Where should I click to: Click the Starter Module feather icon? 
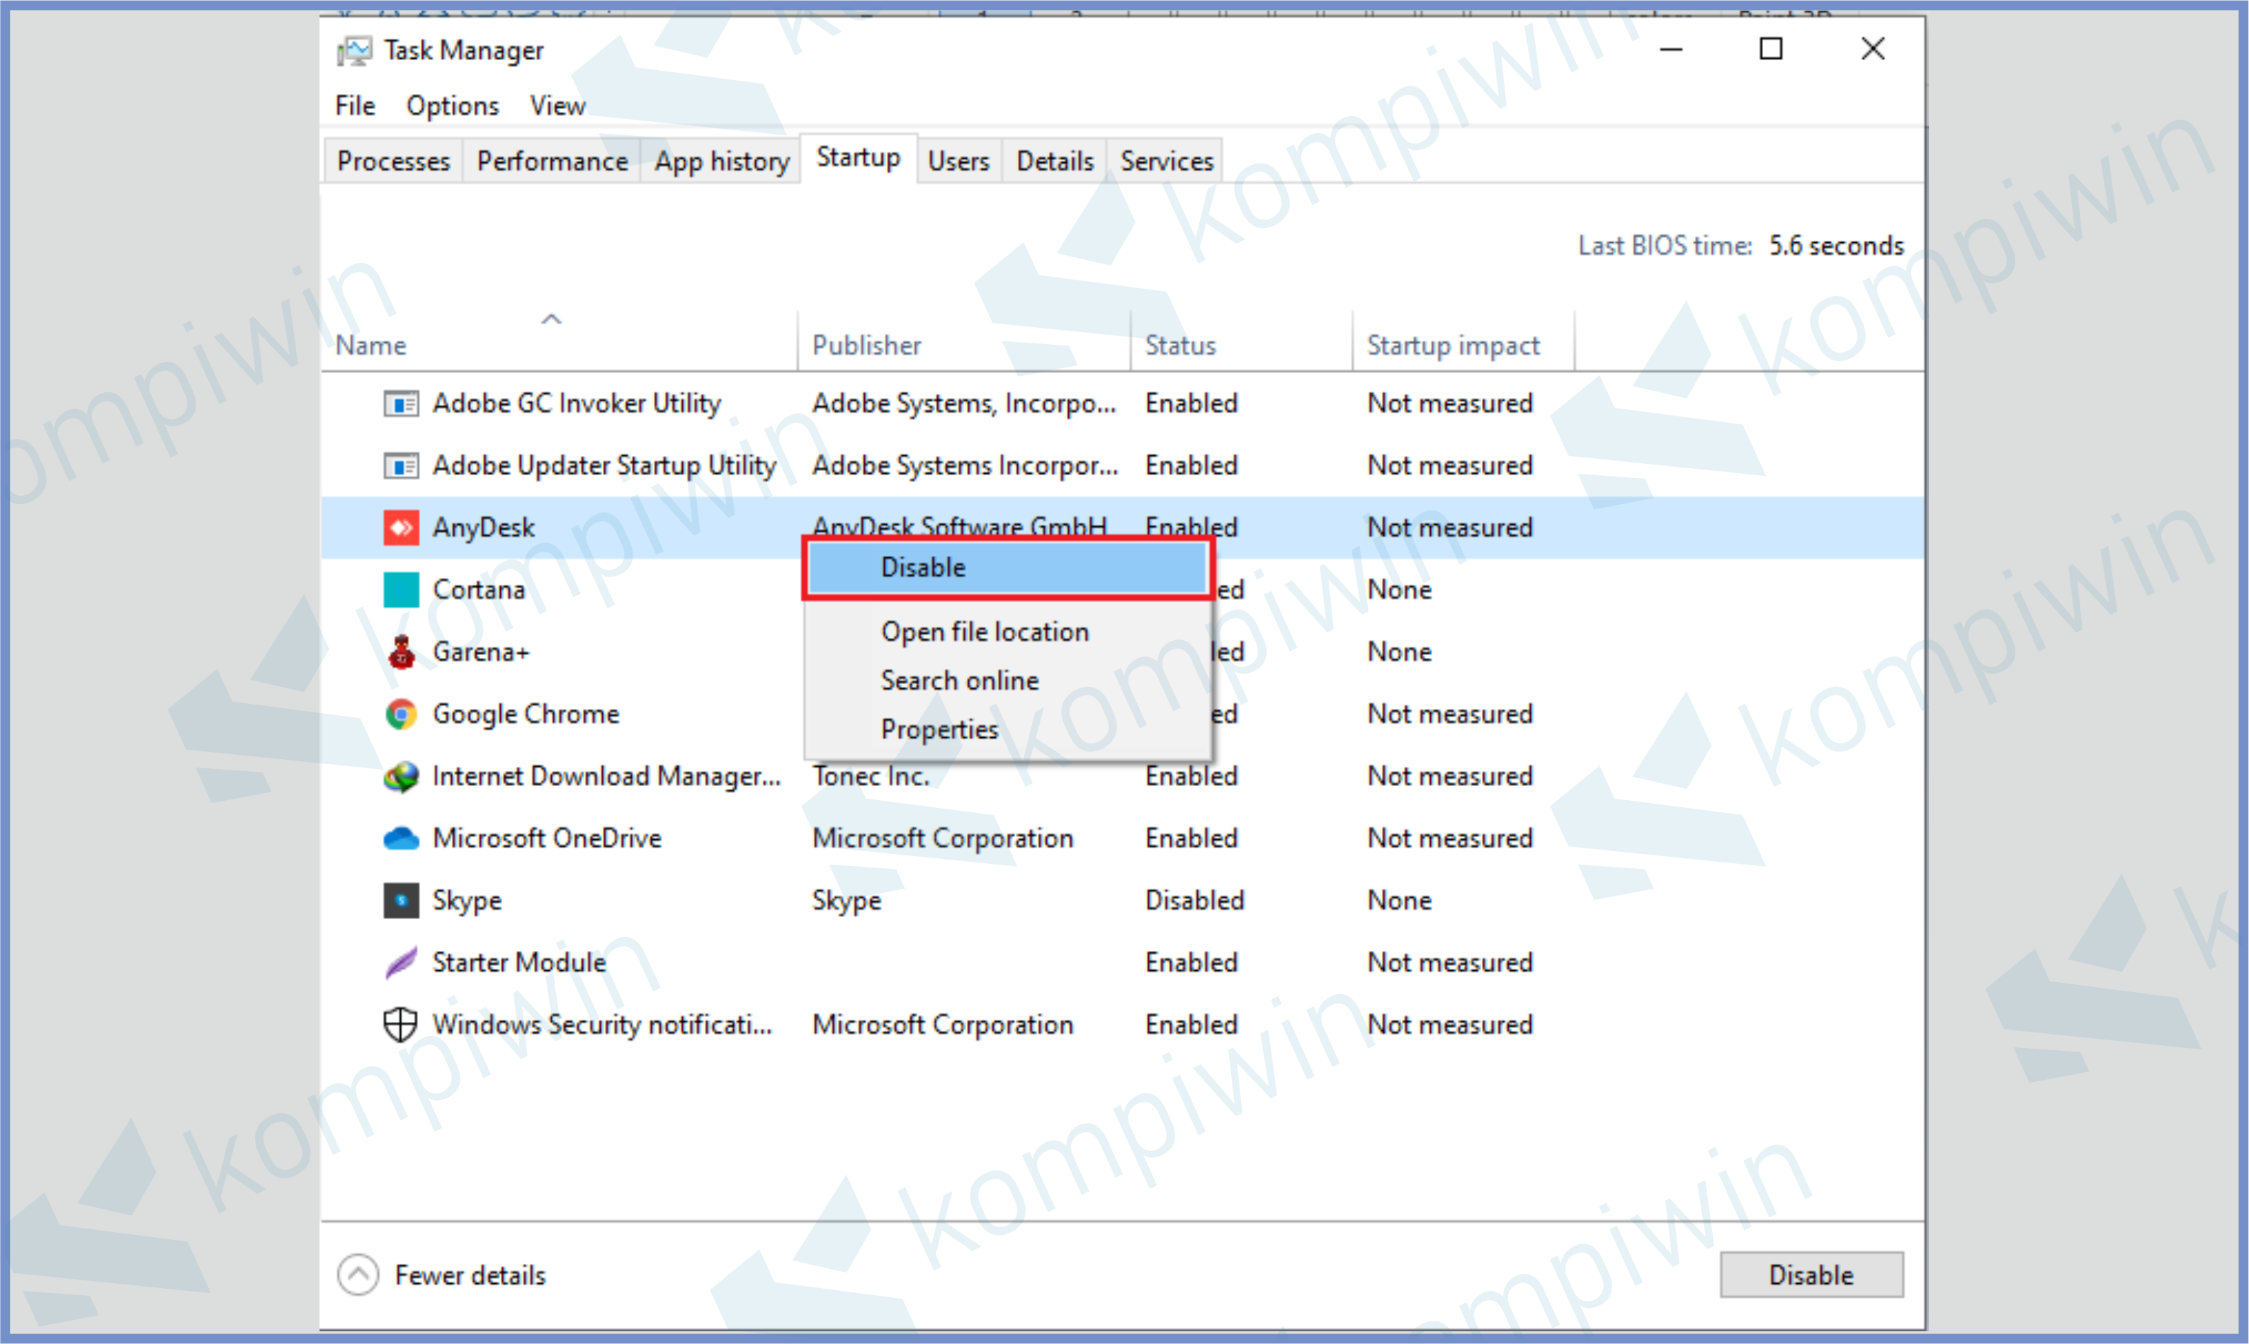point(400,963)
